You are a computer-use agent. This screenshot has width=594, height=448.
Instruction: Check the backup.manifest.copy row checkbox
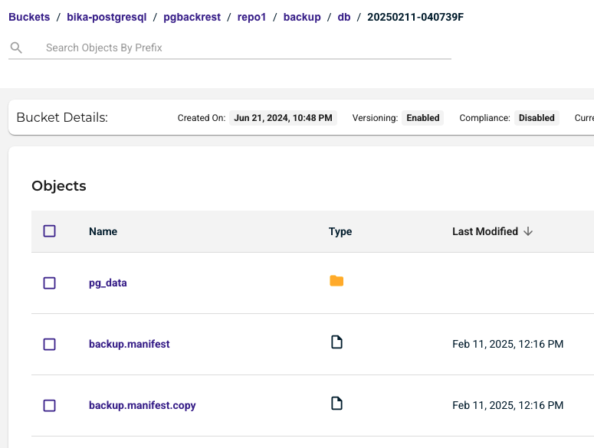pyautogui.click(x=49, y=406)
